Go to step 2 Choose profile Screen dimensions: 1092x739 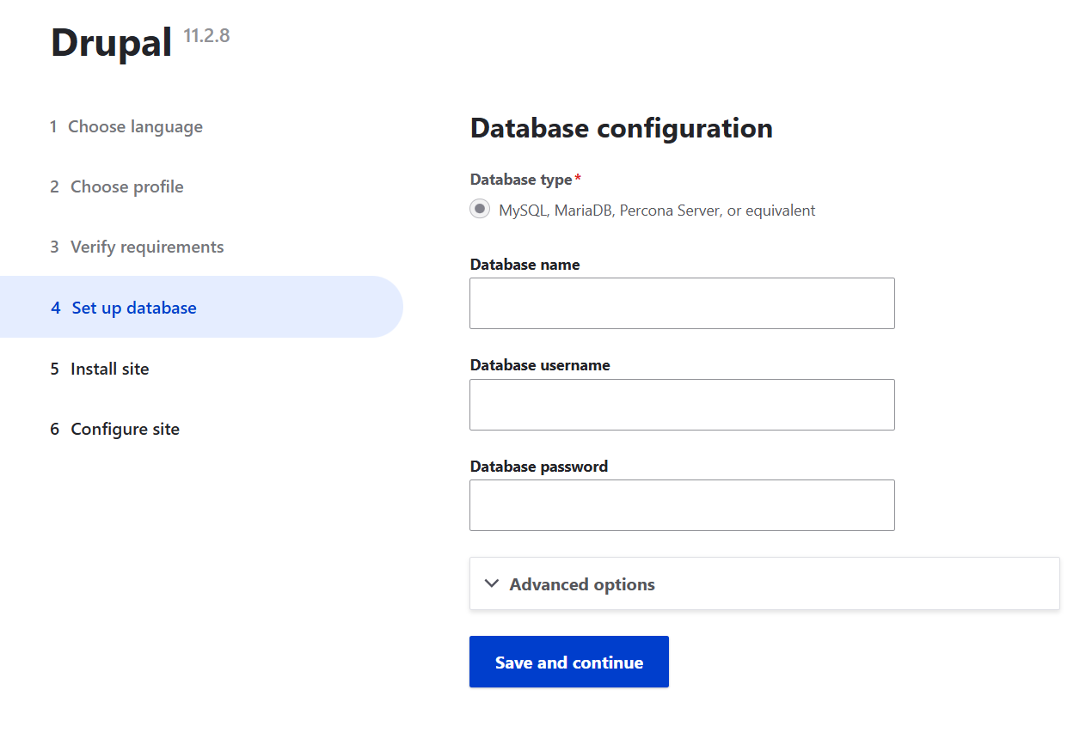(x=126, y=187)
